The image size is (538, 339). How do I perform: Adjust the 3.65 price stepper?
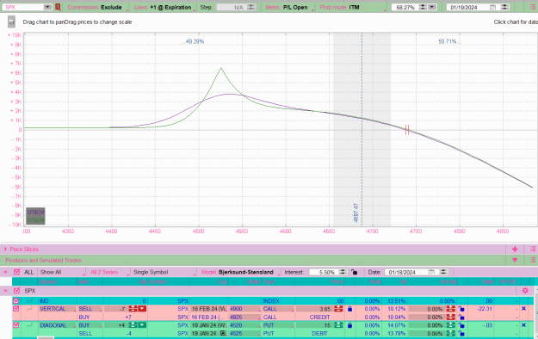tap(338, 309)
